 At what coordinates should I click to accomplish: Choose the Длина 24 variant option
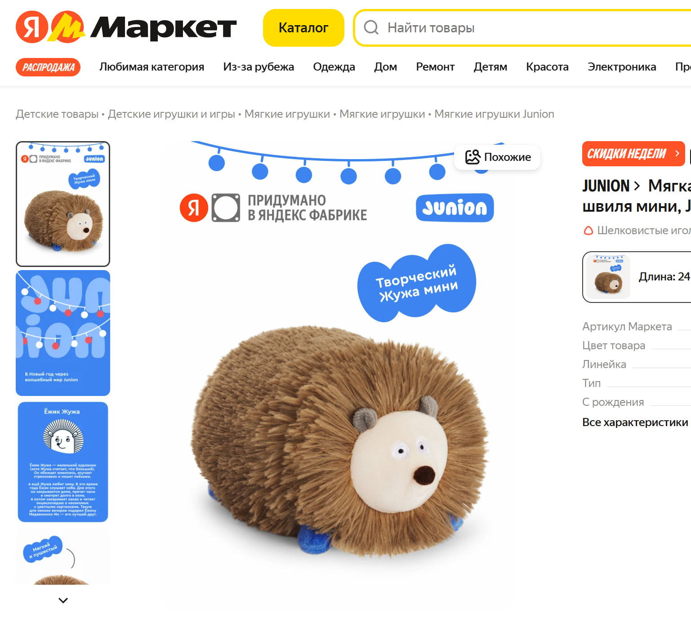[x=637, y=277]
